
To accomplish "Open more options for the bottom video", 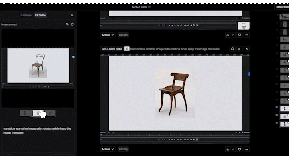I will [246, 149].
